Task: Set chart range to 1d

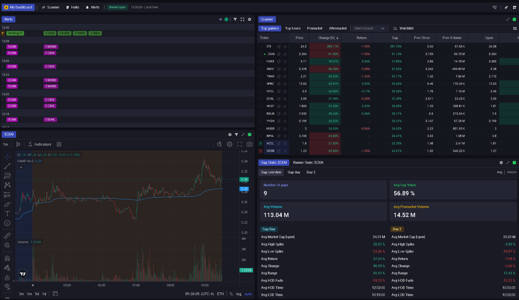Action: (44, 294)
